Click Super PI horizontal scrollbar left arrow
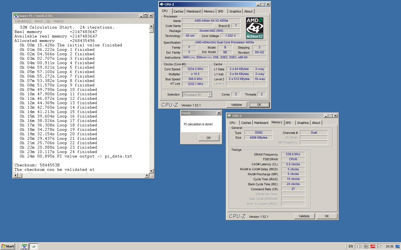The width and height of the screenshot is (401, 250). (16, 175)
